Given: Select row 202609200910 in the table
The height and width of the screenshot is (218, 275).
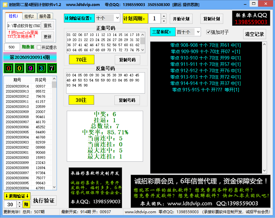Looking at the screenshot, I should tap(28, 107).
